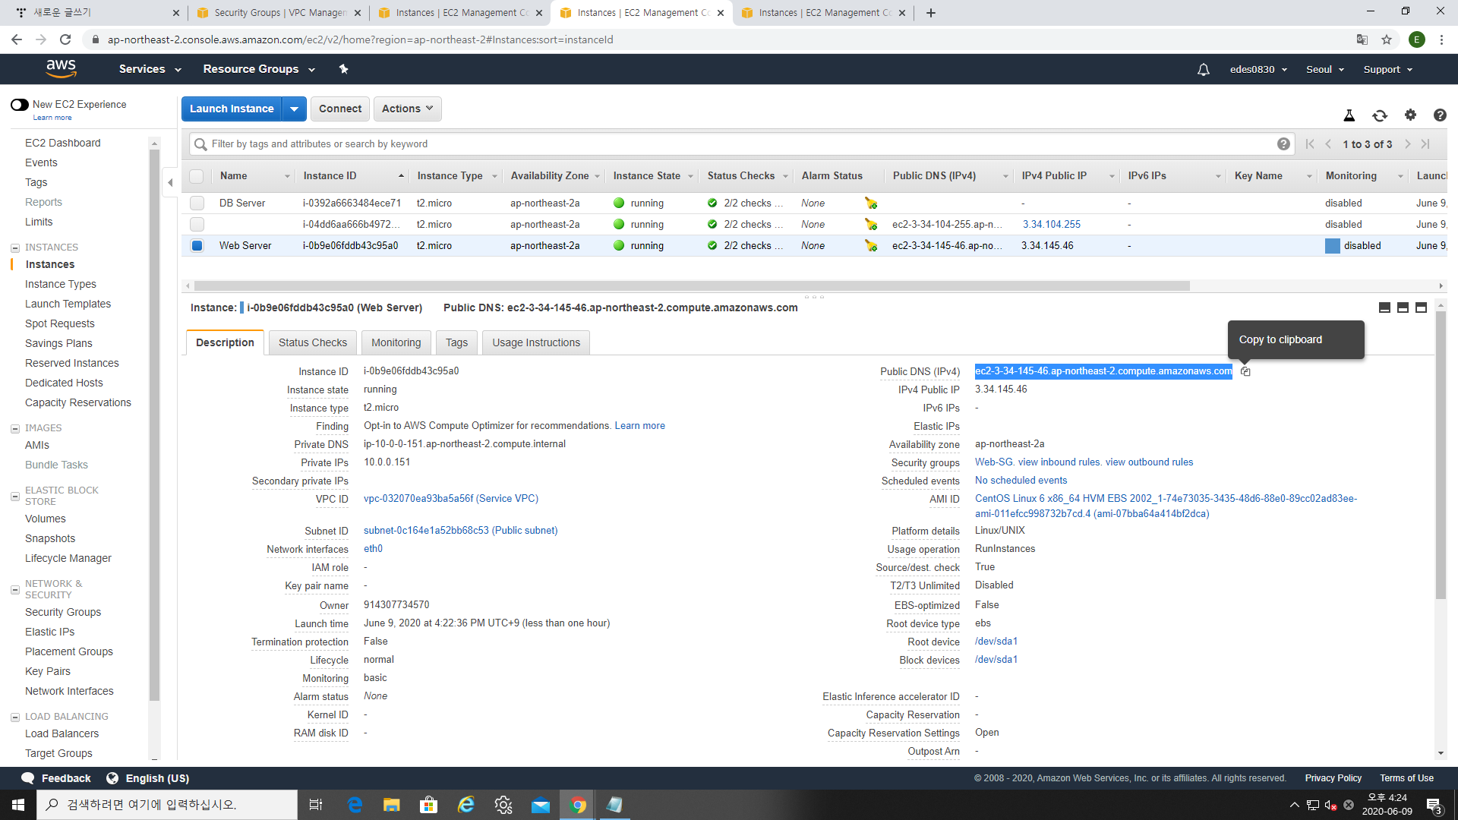The height and width of the screenshot is (820, 1458).
Task: Collapse the IMAGES sidebar section
Action: (x=15, y=428)
